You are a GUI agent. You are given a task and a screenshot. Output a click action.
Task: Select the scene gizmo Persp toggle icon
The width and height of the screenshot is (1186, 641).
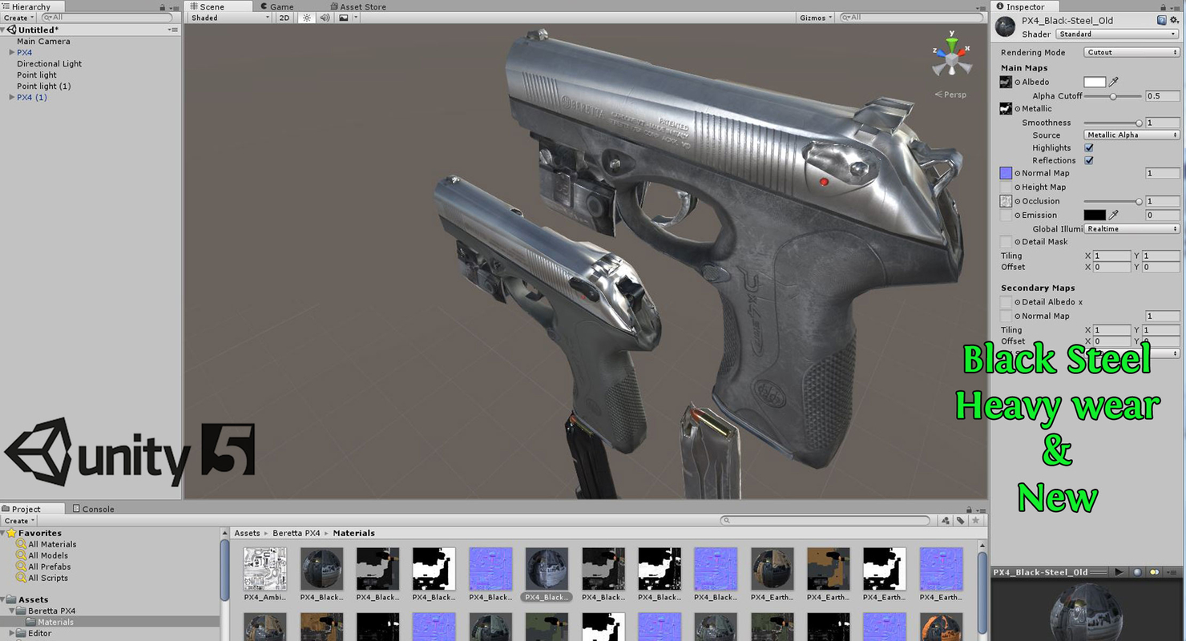click(950, 94)
